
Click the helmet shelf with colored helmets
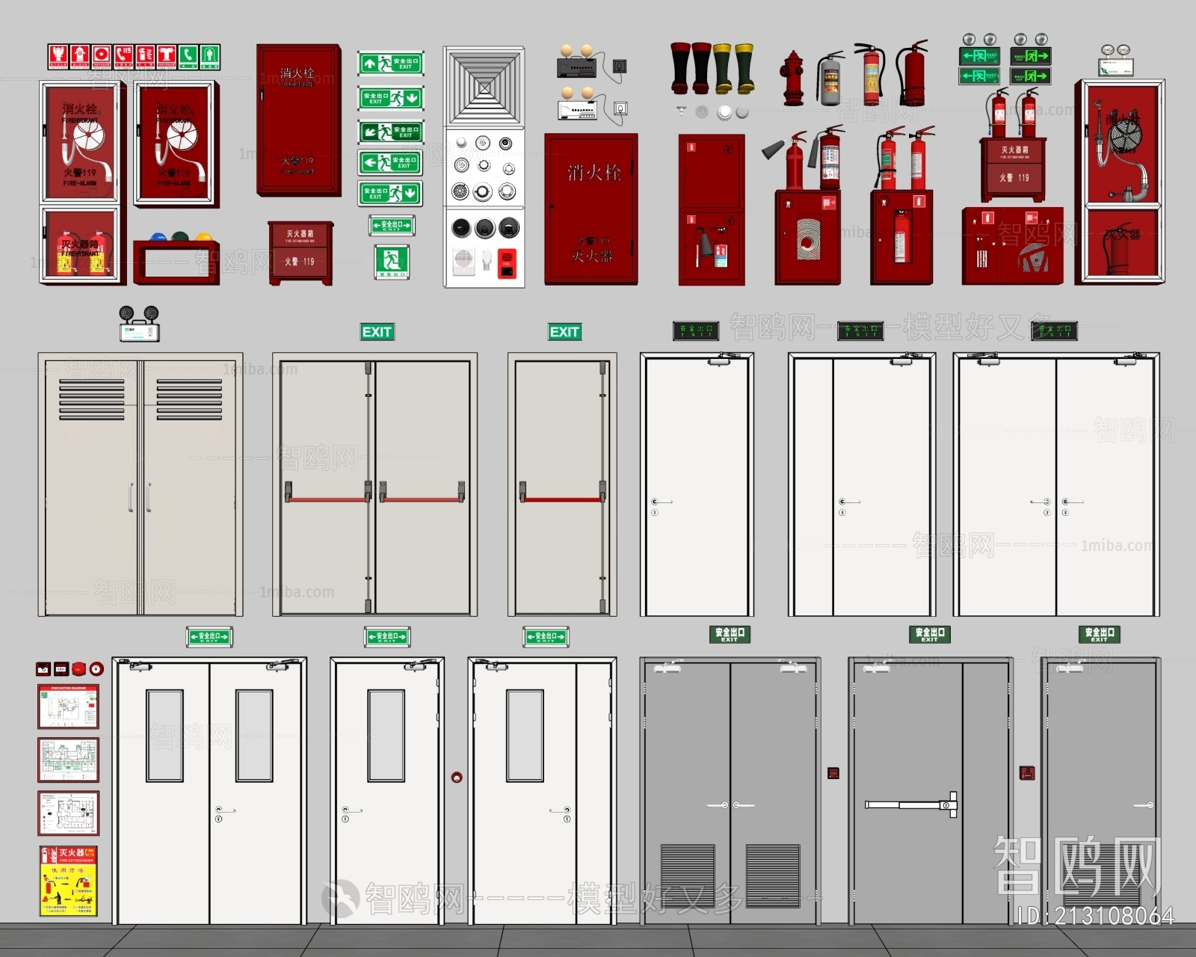coord(176,258)
